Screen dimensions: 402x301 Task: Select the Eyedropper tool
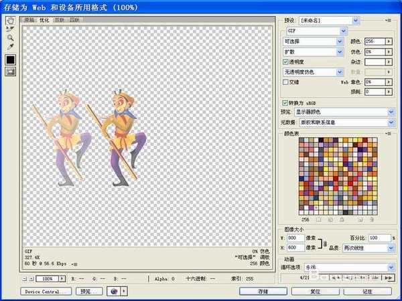[x=11, y=47]
